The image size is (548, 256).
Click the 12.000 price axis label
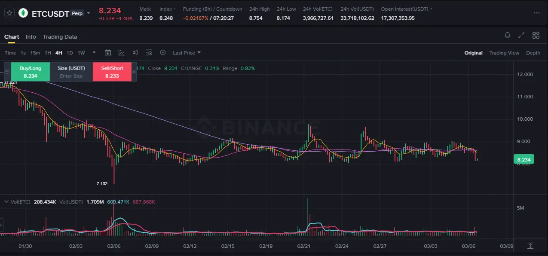point(525,74)
